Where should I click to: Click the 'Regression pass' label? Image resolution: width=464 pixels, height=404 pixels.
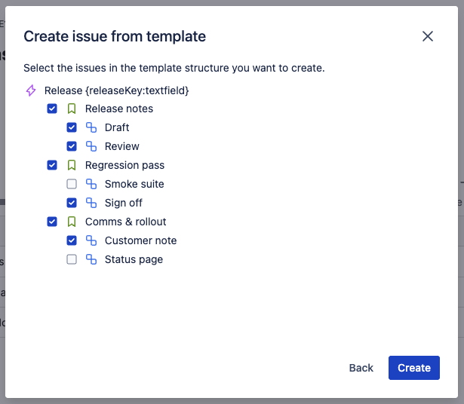124,165
